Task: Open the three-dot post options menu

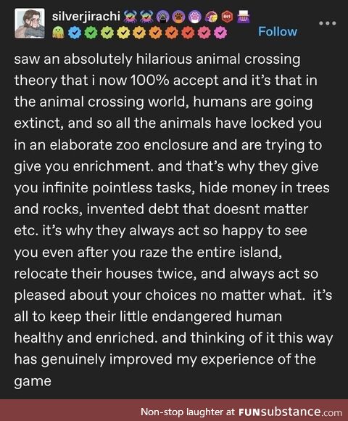Action: 328,23
